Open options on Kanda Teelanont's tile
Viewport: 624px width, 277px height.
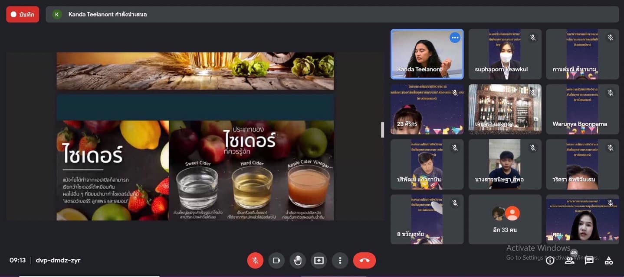tap(455, 38)
